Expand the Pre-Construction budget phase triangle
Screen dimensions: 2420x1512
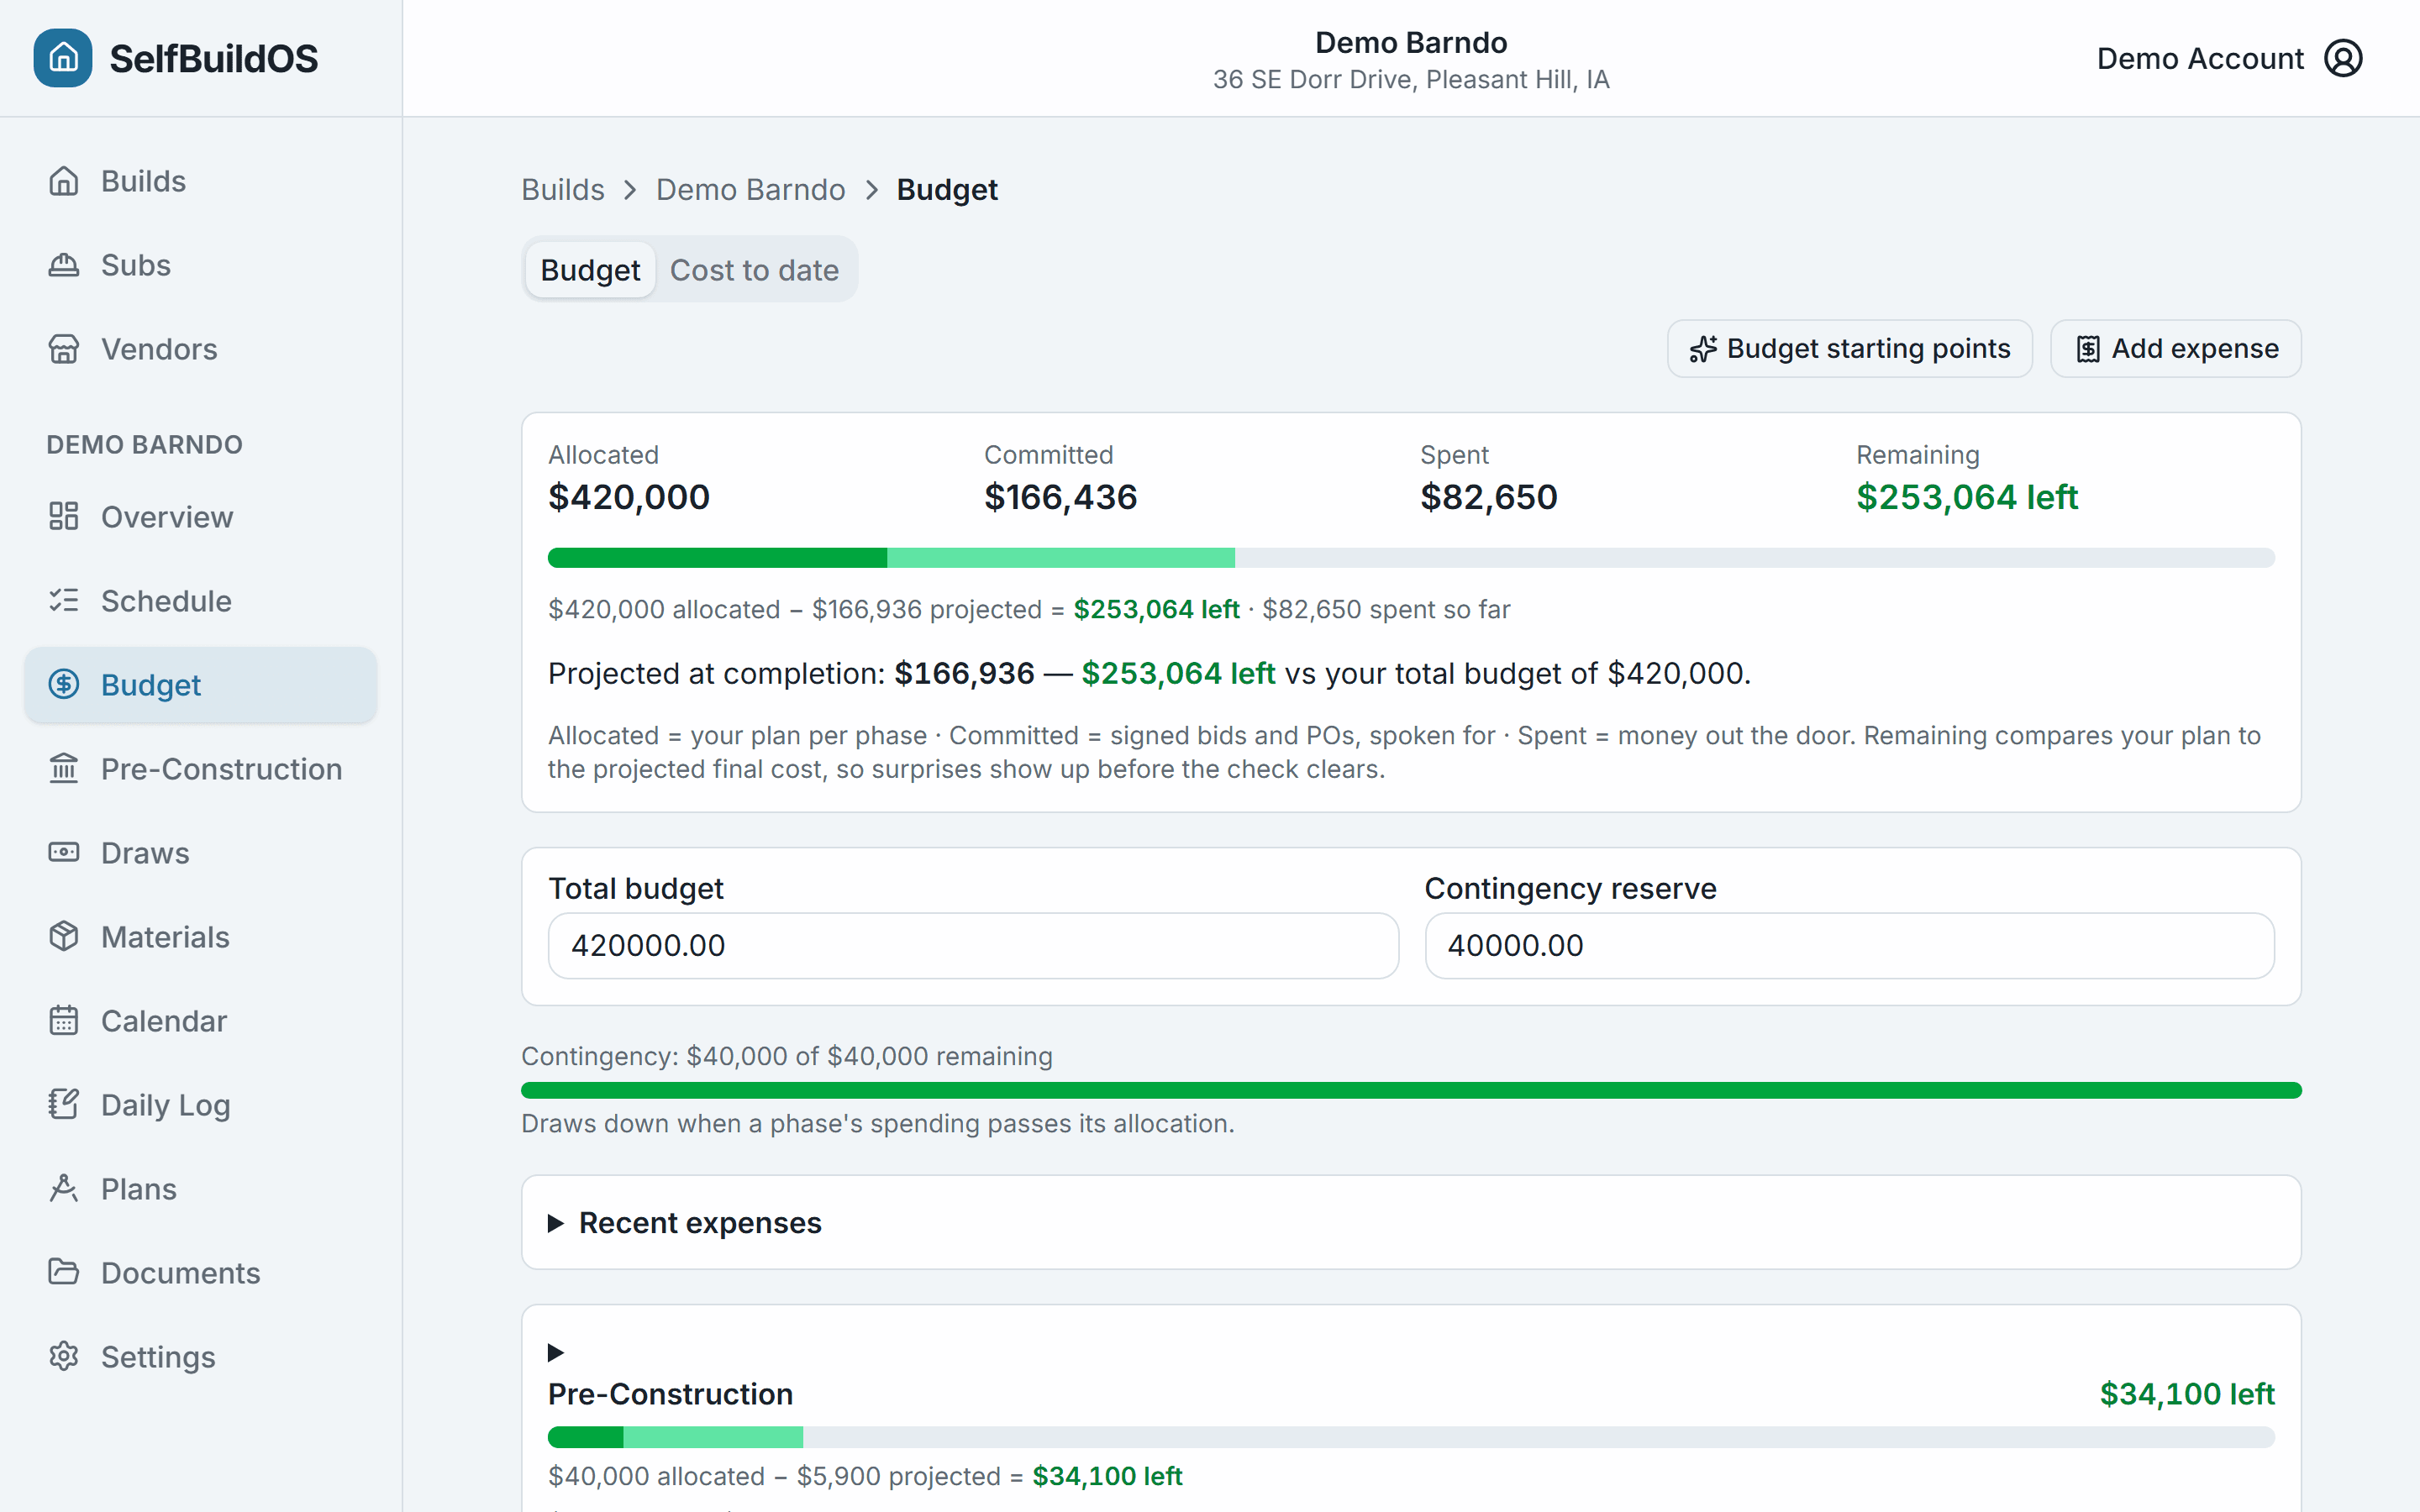[556, 1353]
